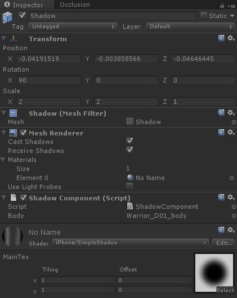The width and height of the screenshot is (237, 298).
Task: Collapse the Transform component
Action: click(3, 38)
